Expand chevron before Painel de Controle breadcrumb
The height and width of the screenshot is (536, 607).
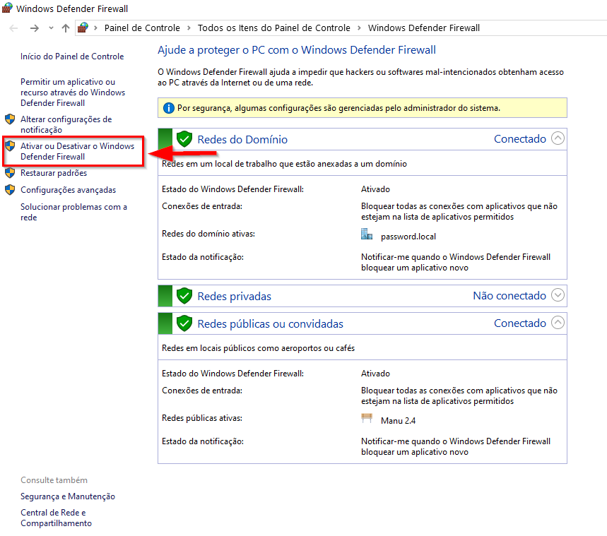(95, 28)
